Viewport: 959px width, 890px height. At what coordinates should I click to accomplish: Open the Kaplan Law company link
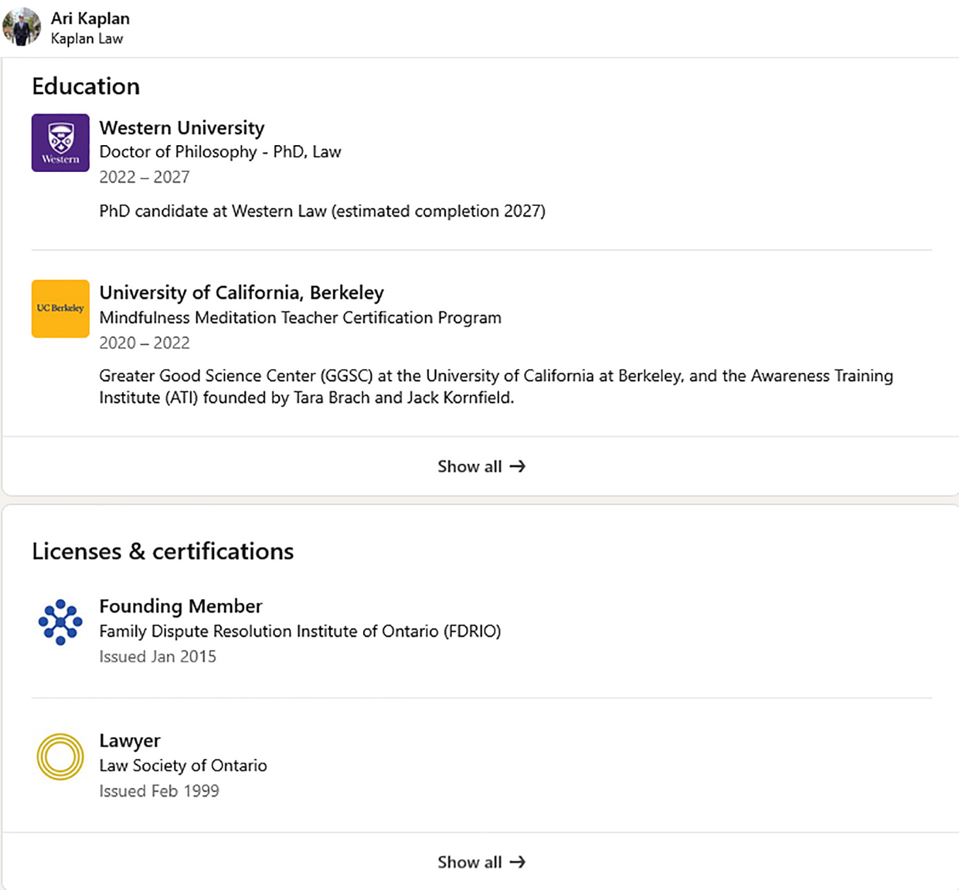click(x=88, y=38)
